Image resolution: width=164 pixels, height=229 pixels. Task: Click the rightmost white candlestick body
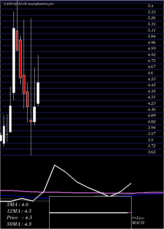pos(38,93)
